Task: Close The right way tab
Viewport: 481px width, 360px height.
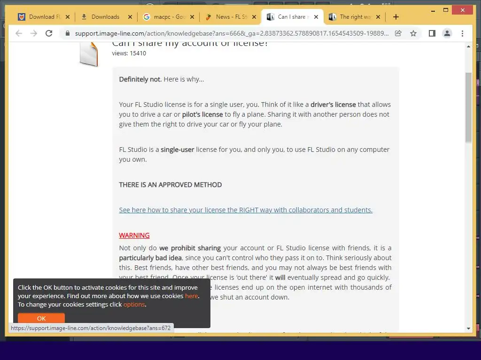Action: 378,17
